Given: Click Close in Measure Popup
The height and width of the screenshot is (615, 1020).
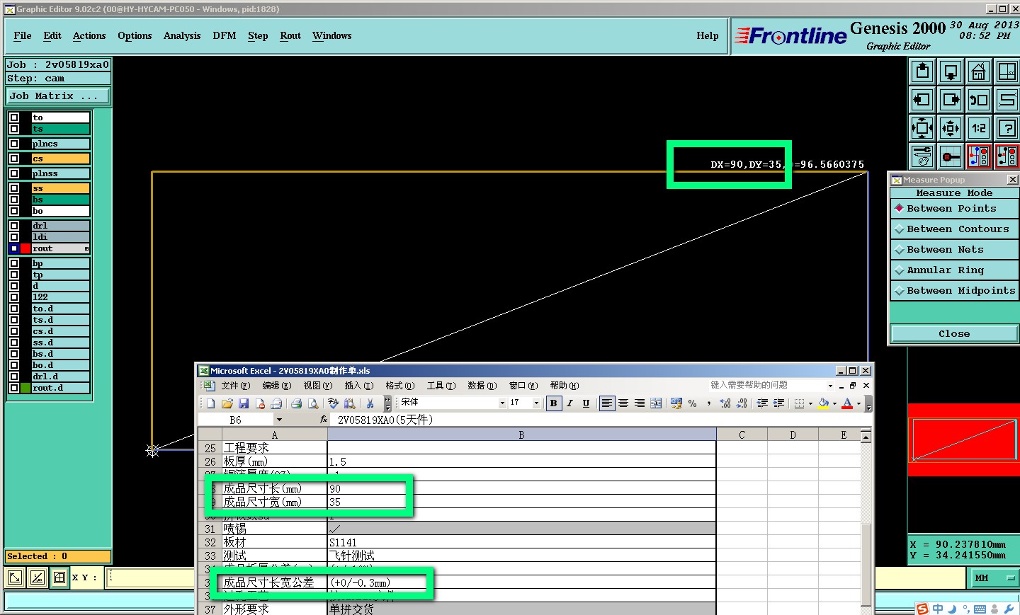Looking at the screenshot, I should (x=954, y=334).
